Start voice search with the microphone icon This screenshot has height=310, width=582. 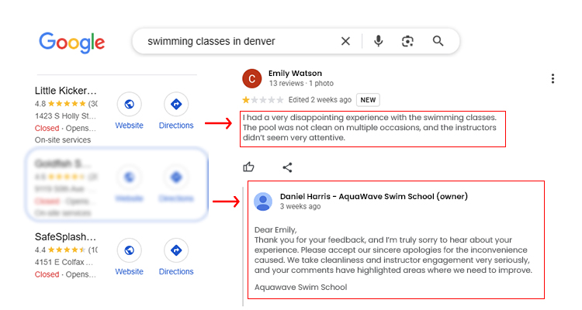tap(378, 41)
